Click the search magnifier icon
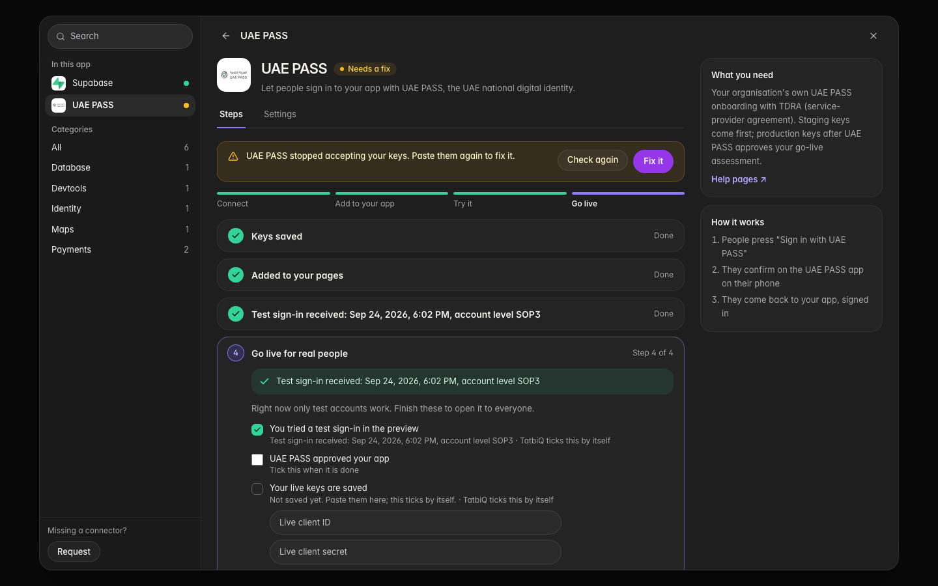The height and width of the screenshot is (586, 938). tap(61, 36)
